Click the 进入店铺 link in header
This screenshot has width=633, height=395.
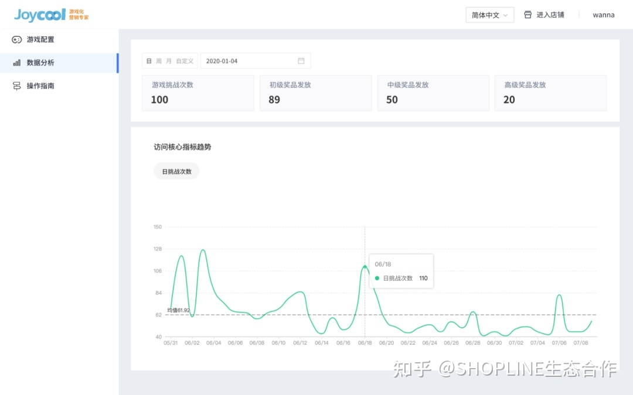550,15
